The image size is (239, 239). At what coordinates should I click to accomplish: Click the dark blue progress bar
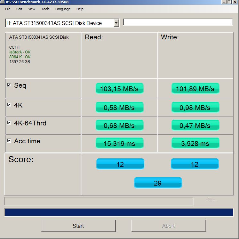[x=119, y=212]
